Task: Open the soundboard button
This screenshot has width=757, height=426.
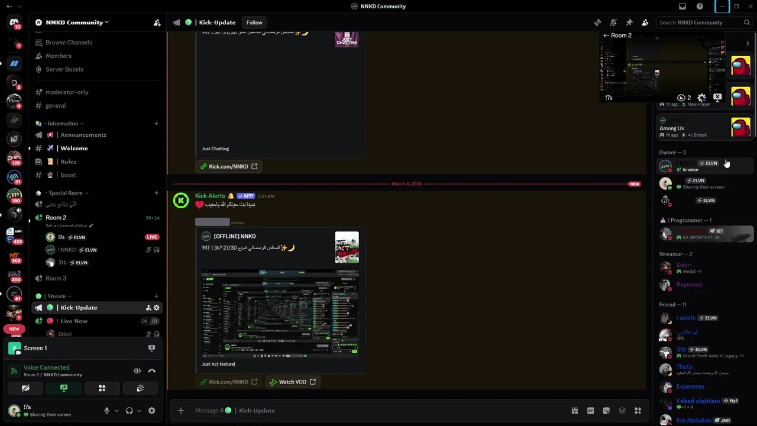Action: click(140, 388)
